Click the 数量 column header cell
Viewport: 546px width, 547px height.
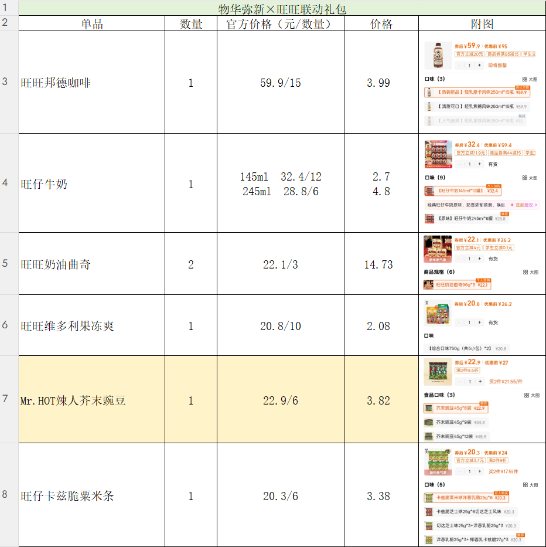coord(191,23)
